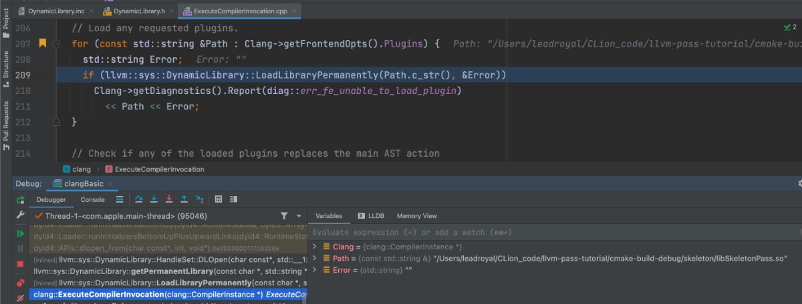Click the Run to Cursor icon

click(x=199, y=199)
